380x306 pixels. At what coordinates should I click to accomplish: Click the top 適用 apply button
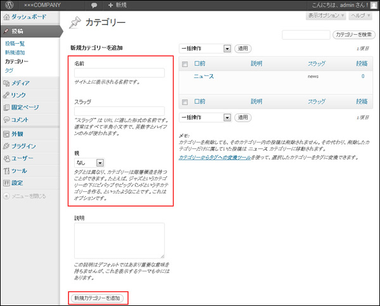coord(243,49)
